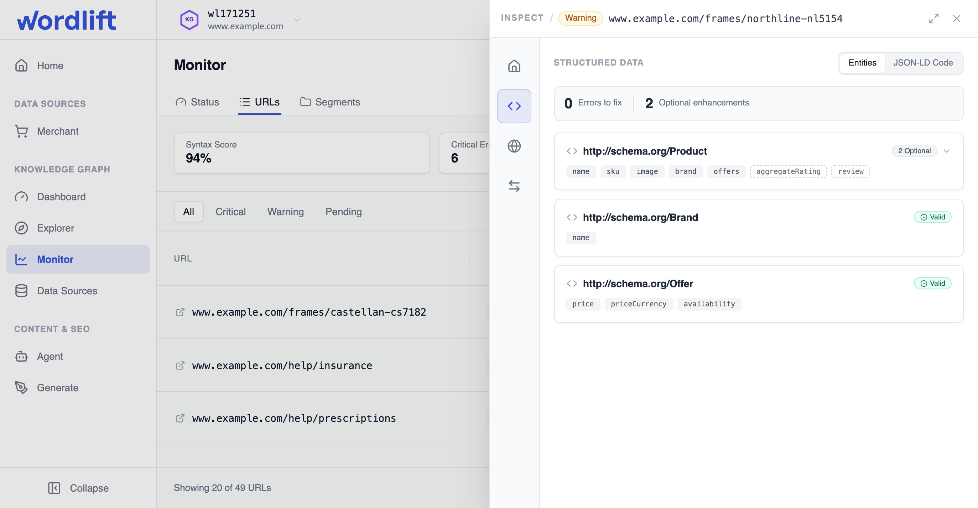Filter URLs by All
978x508 pixels.
(188, 212)
